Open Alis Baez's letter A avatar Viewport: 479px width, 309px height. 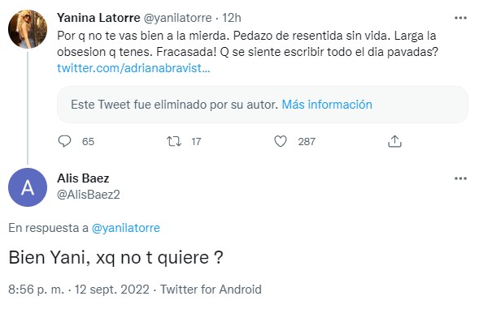point(28,187)
